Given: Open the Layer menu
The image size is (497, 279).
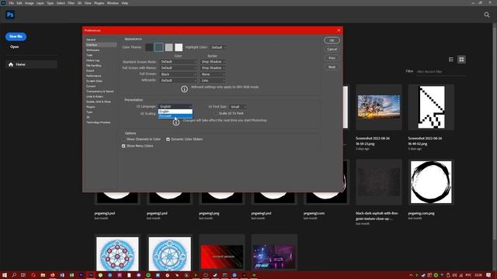Looking at the screenshot, I should 40,3.
